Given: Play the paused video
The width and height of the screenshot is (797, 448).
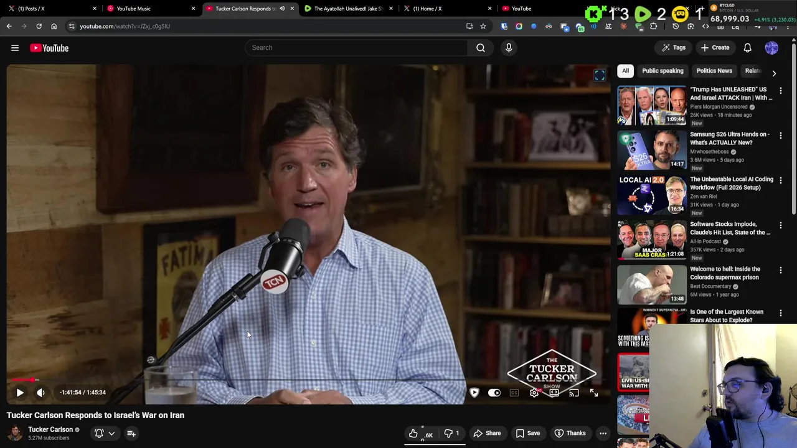Looking at the screenshot, I should [x=20, y=393].
